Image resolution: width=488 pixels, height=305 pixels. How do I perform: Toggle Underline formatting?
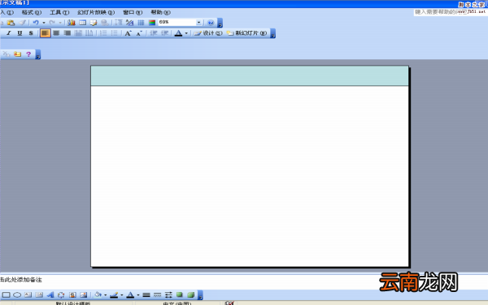20,33
